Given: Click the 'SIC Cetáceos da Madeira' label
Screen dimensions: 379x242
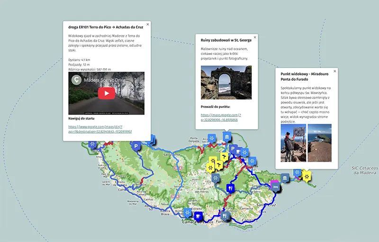Looking at the screenshot, I should (x=365, y=170).
